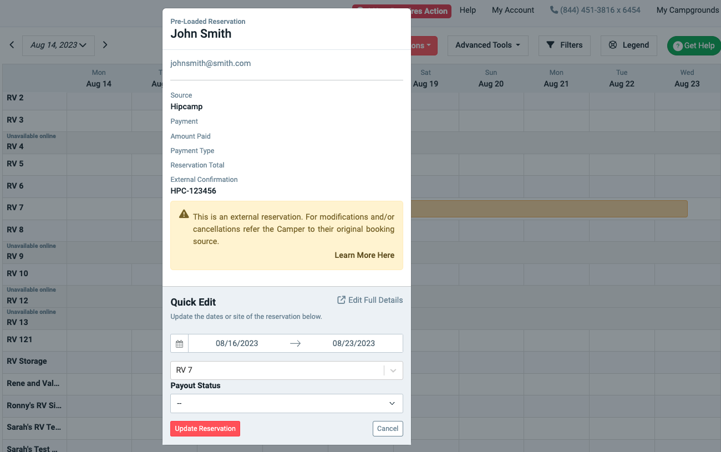Click the RV 6 site row label
The image size is (721, 452).
coord(15,186)
